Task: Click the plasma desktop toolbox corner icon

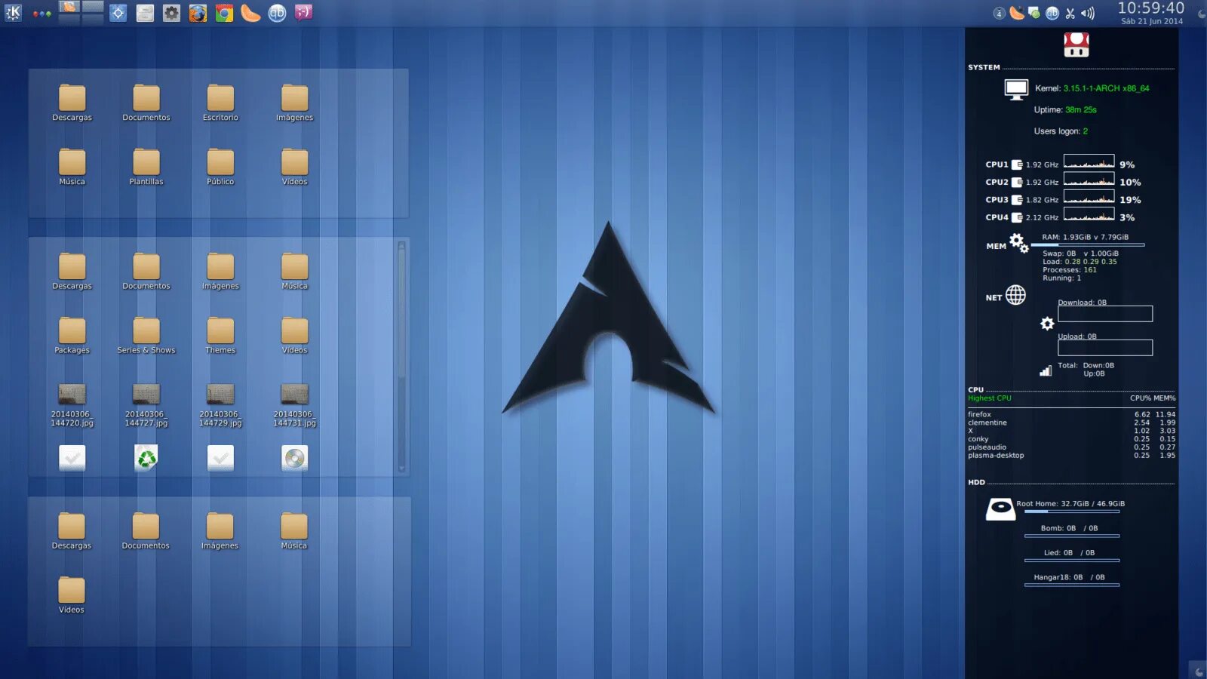Action: pyautogui.click(x=1199, y=671)
